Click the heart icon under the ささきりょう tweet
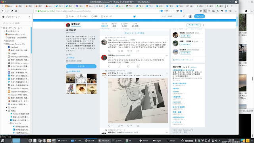Screen dimensions: 254x143 pyautogui.click(x=128, y=126)
